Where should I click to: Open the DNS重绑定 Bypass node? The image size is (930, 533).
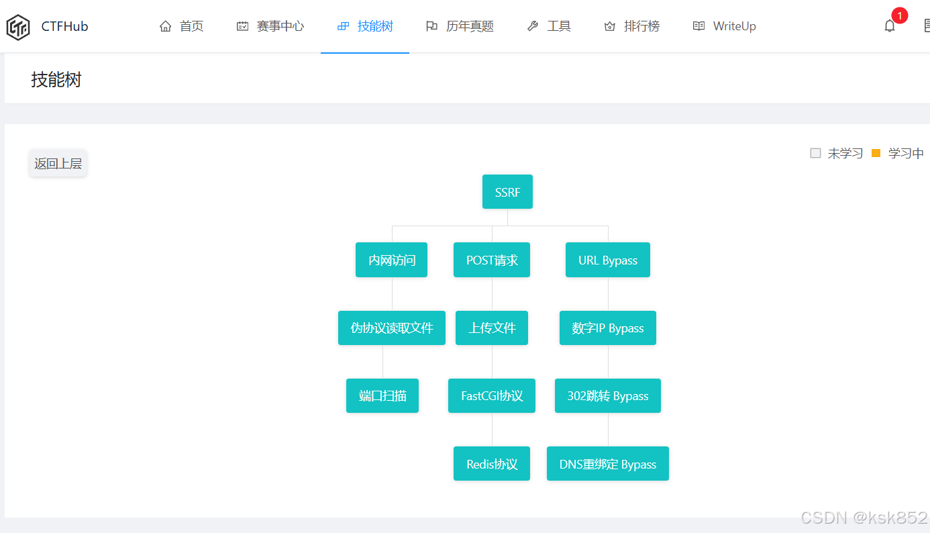coord(608,463)
